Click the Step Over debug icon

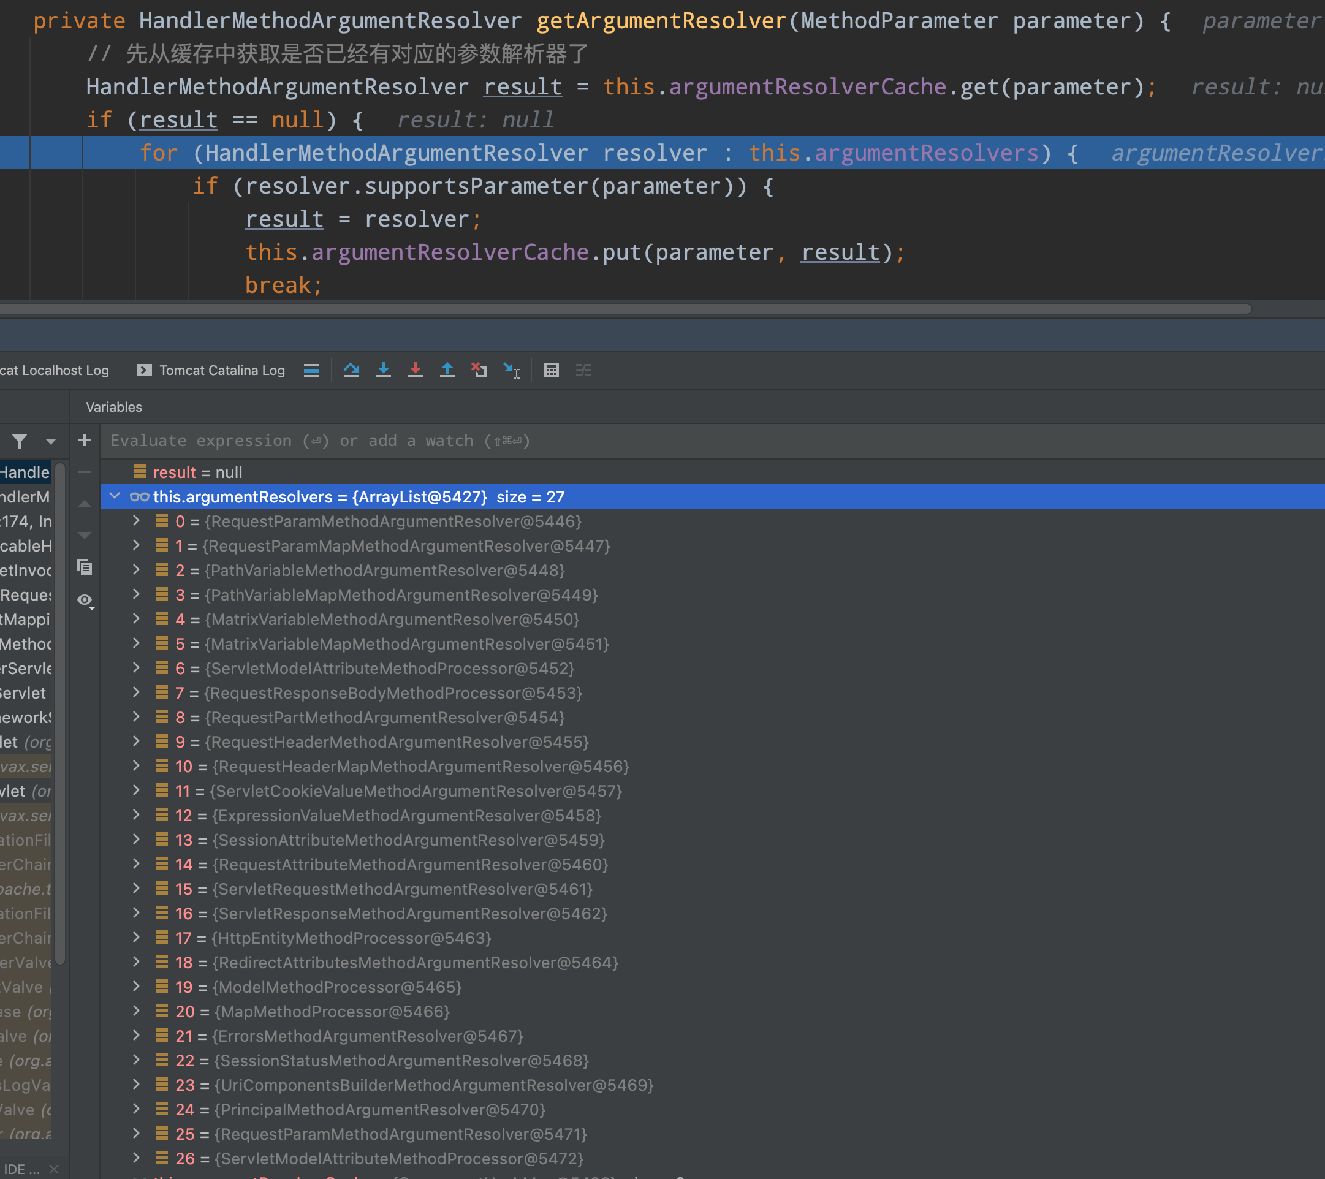[x=351, y=370]
